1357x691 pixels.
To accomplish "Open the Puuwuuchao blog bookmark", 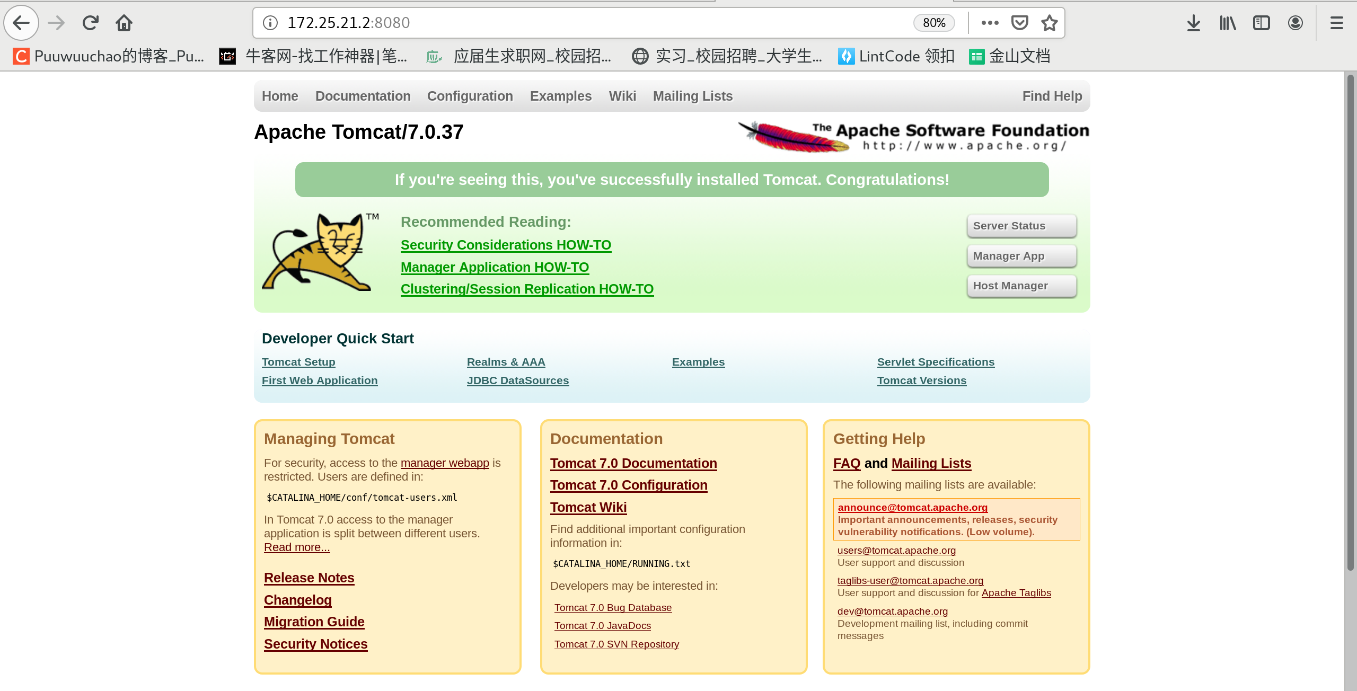I will point(109,56).
